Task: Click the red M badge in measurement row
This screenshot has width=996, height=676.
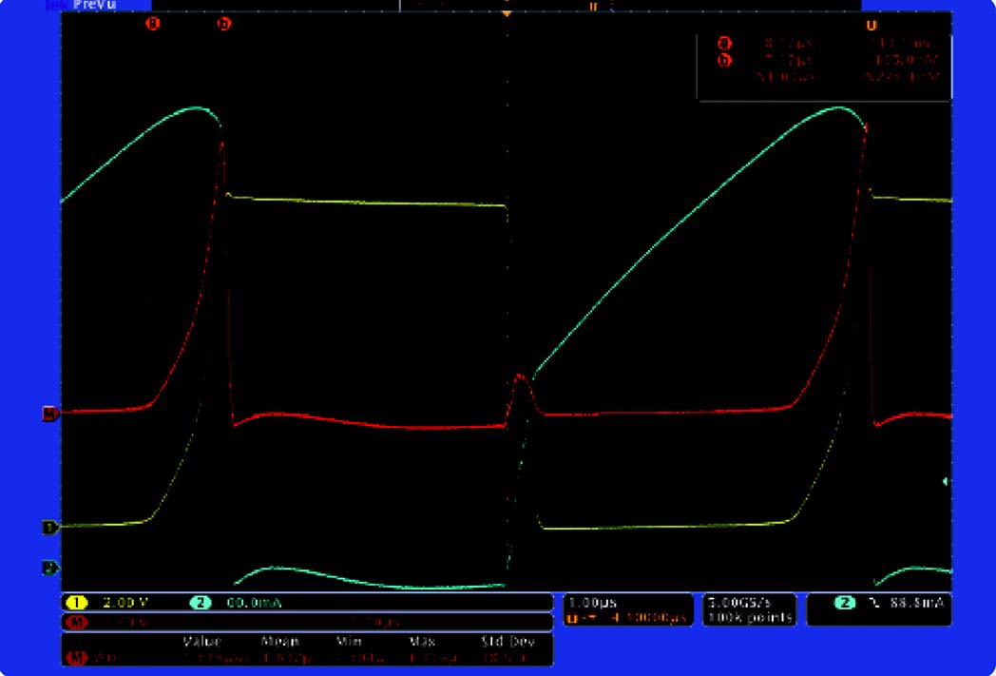Action: [76, 658]
